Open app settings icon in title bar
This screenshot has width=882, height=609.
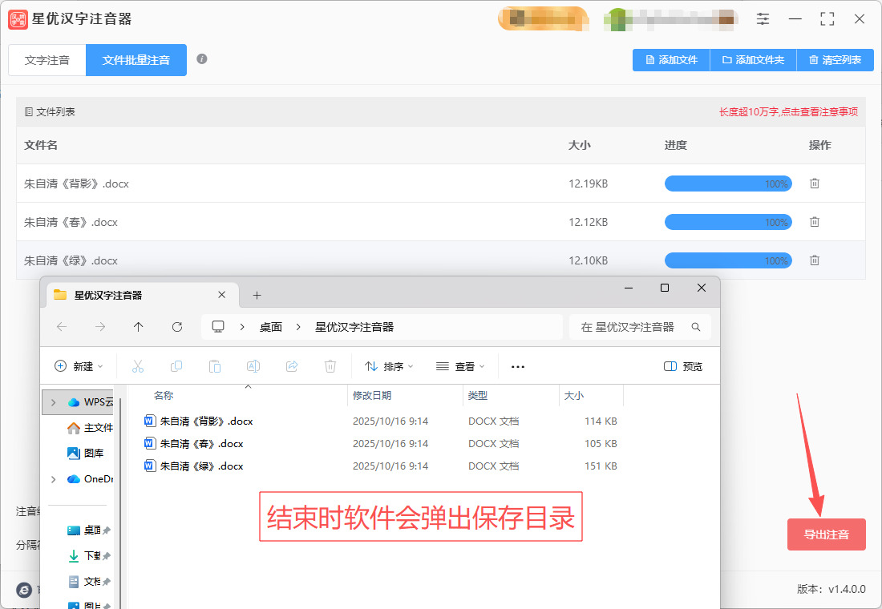coord(763,19)
